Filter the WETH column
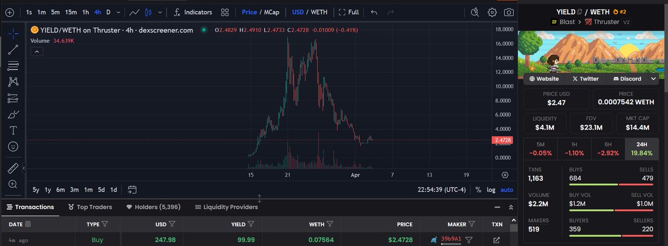This screenshot has height=246, width=668. pos(330,224)
